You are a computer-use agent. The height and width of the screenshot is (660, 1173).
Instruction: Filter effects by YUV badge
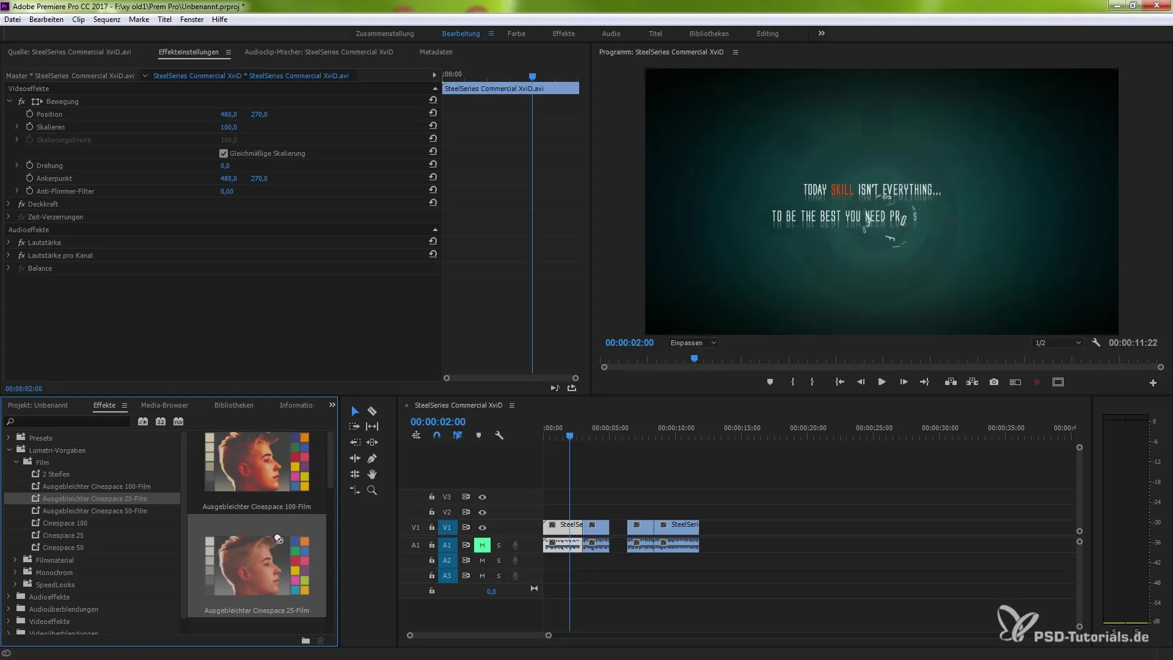coord(178,422)
